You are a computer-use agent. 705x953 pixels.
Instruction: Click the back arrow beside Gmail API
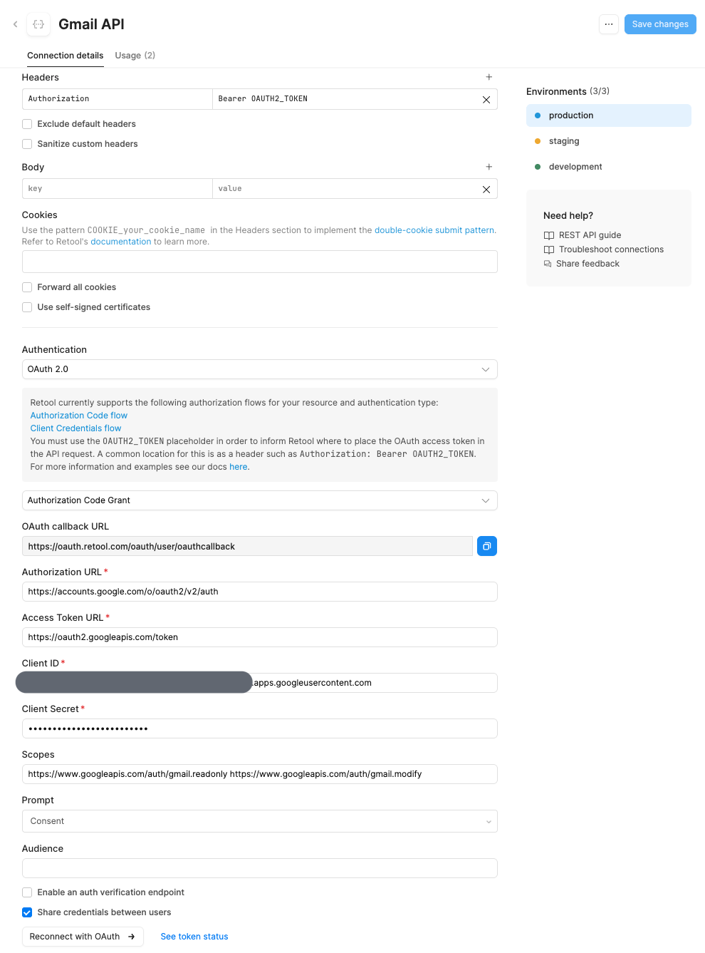click(15, 24)
